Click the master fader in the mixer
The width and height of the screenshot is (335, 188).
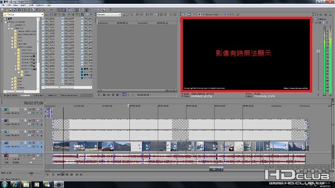[x=318, y=52]
